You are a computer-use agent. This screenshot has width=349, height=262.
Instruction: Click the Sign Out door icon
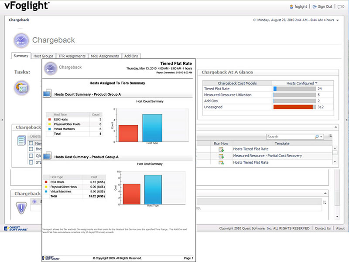click(315, 7)
